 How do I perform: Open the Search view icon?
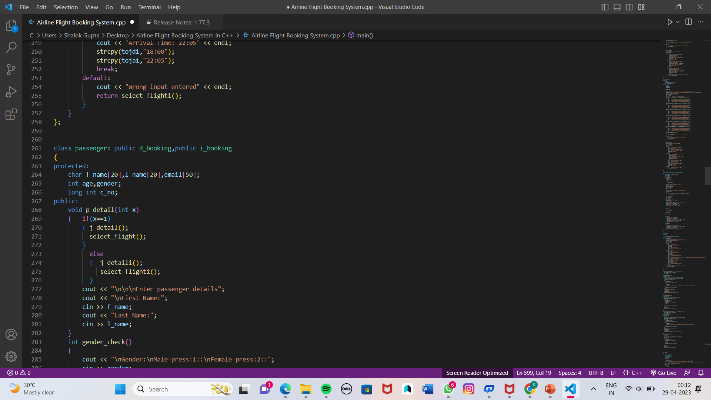point(11,47)
